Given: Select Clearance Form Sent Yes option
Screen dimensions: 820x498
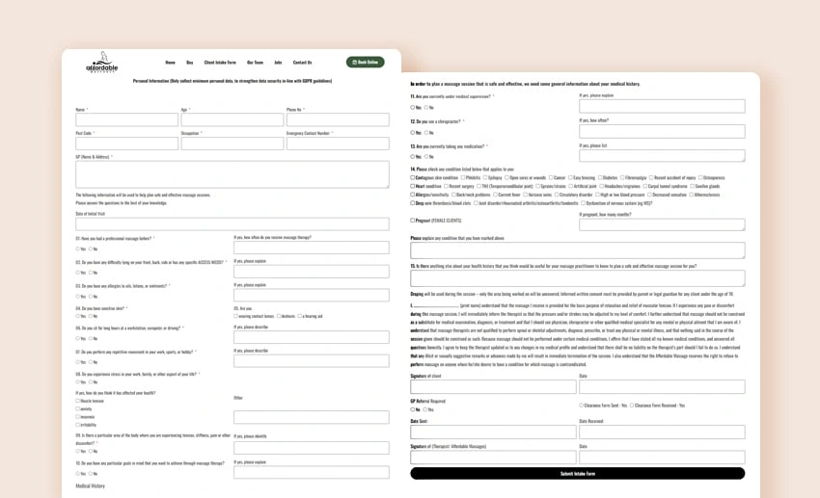Looking at the screenshot, I should (582, 406).
